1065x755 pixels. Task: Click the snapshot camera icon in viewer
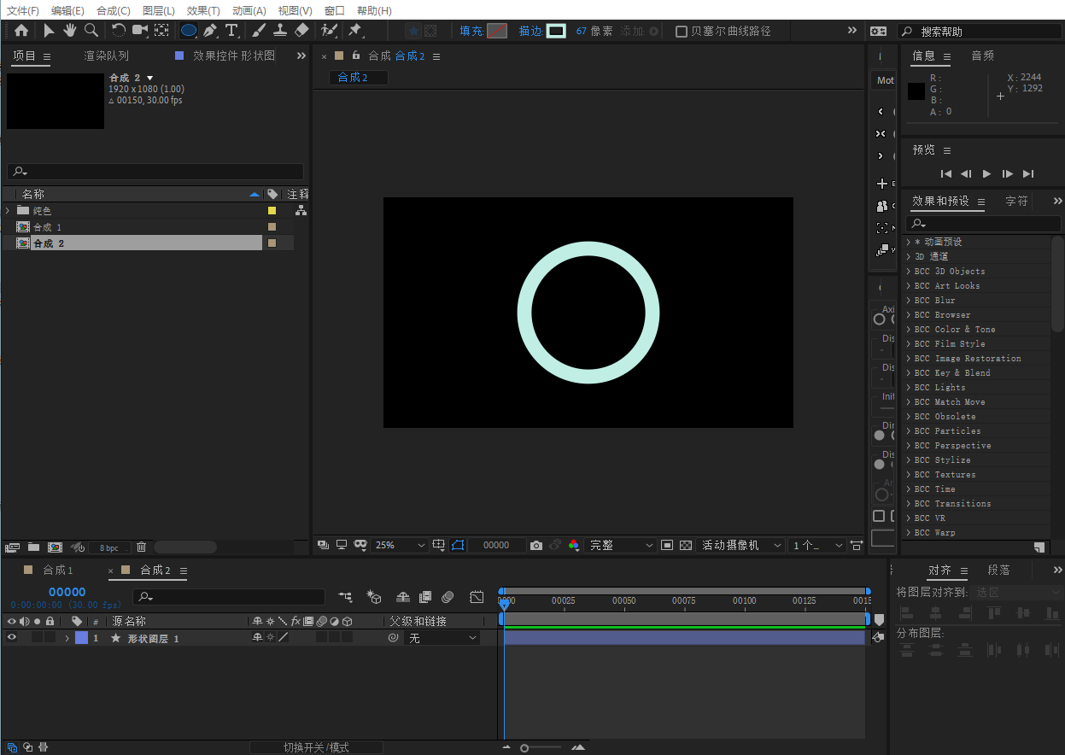pyautogui.click(x=535, y=545)
